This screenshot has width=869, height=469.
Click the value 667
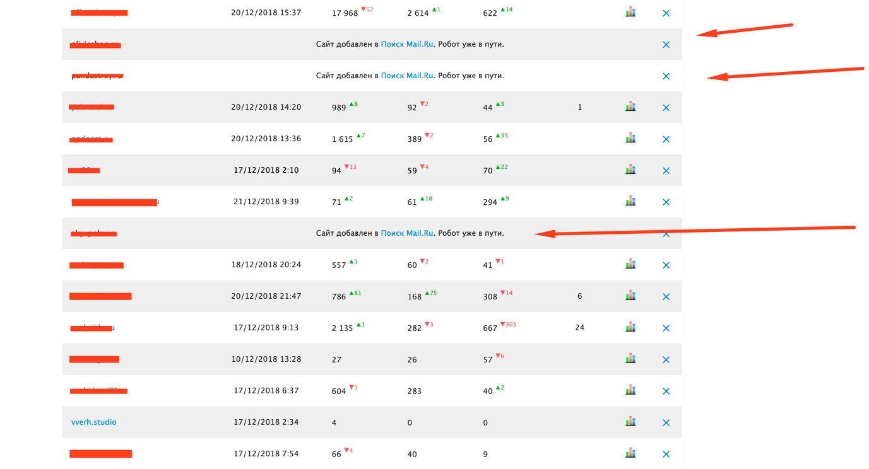pyautogui.click(x=490, y=328)
